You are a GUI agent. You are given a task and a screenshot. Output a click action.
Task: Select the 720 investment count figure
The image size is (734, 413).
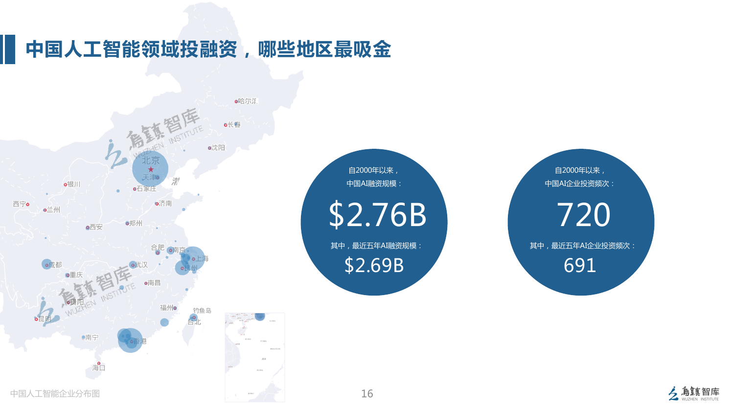[x=583, y=215]
